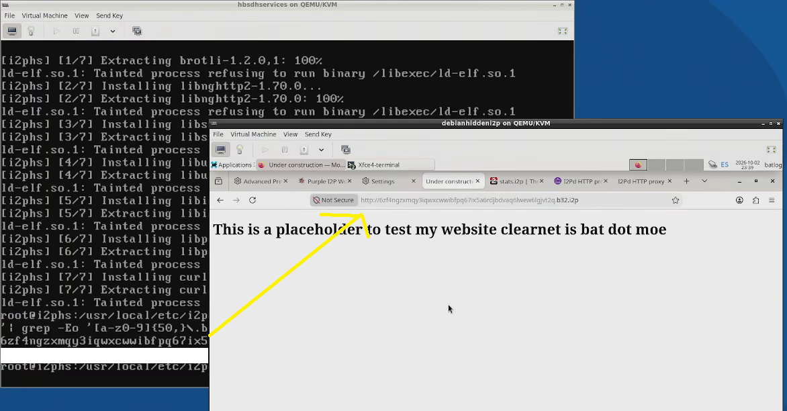Click the Not Secure site indicator
Viewport: 787px width, 411px height.
point(334,200)
